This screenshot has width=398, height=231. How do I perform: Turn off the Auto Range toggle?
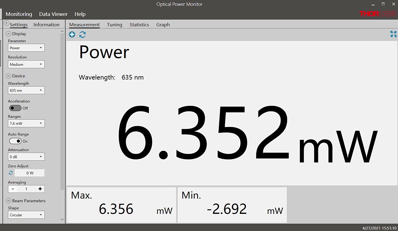(x=15, y=141)
